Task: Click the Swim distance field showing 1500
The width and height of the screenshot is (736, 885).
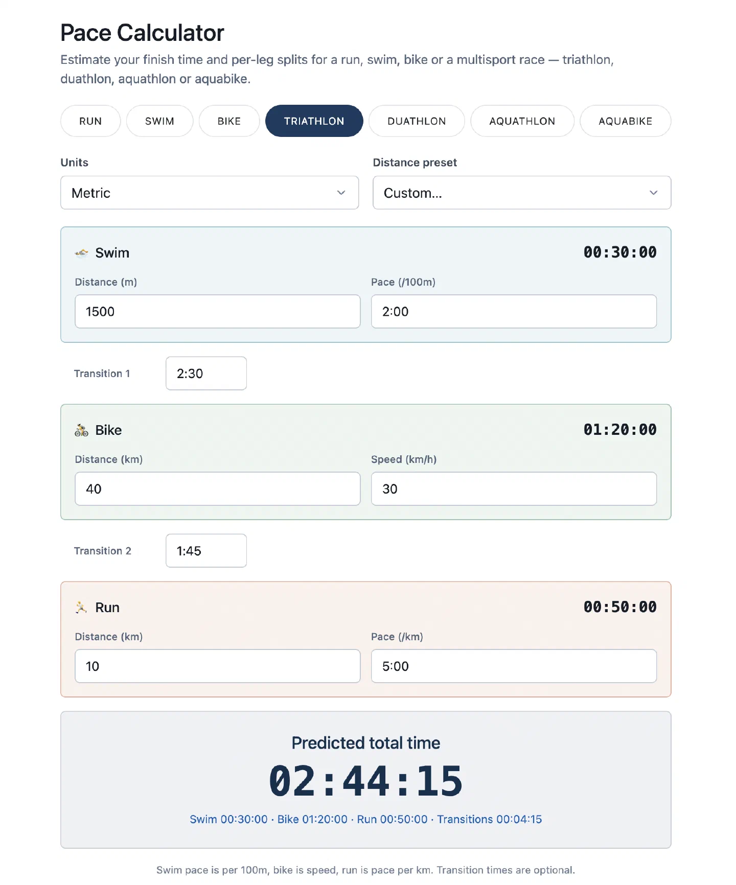Action: click(218, 311)
